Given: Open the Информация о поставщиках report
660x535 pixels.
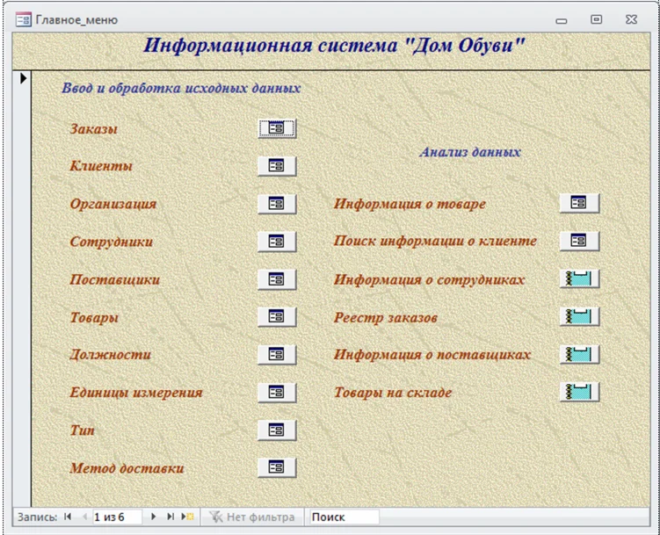Looking at the screenshot, I should click(x=578, y=355).
